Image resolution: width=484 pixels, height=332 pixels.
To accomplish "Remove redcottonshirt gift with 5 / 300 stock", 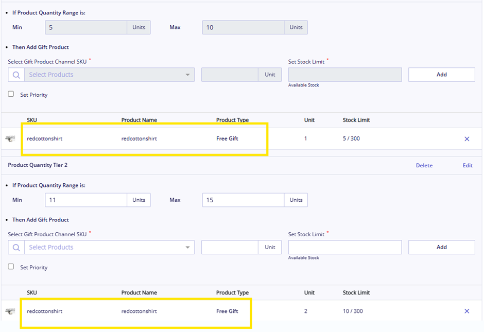I will (x=466, y=139).
